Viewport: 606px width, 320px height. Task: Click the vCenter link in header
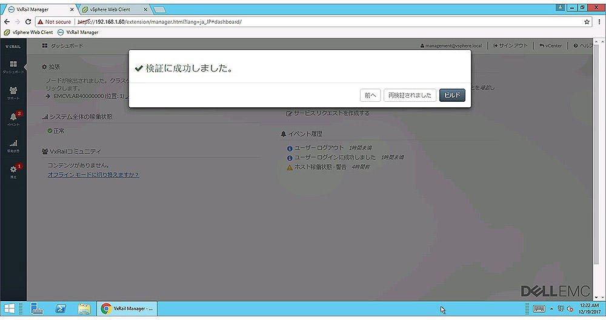click(551, 45)
